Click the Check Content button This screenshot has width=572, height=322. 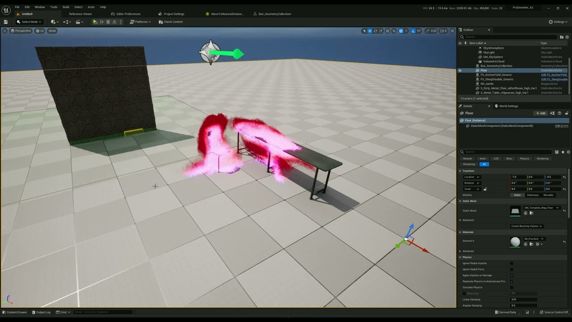(x=170, y=21)
